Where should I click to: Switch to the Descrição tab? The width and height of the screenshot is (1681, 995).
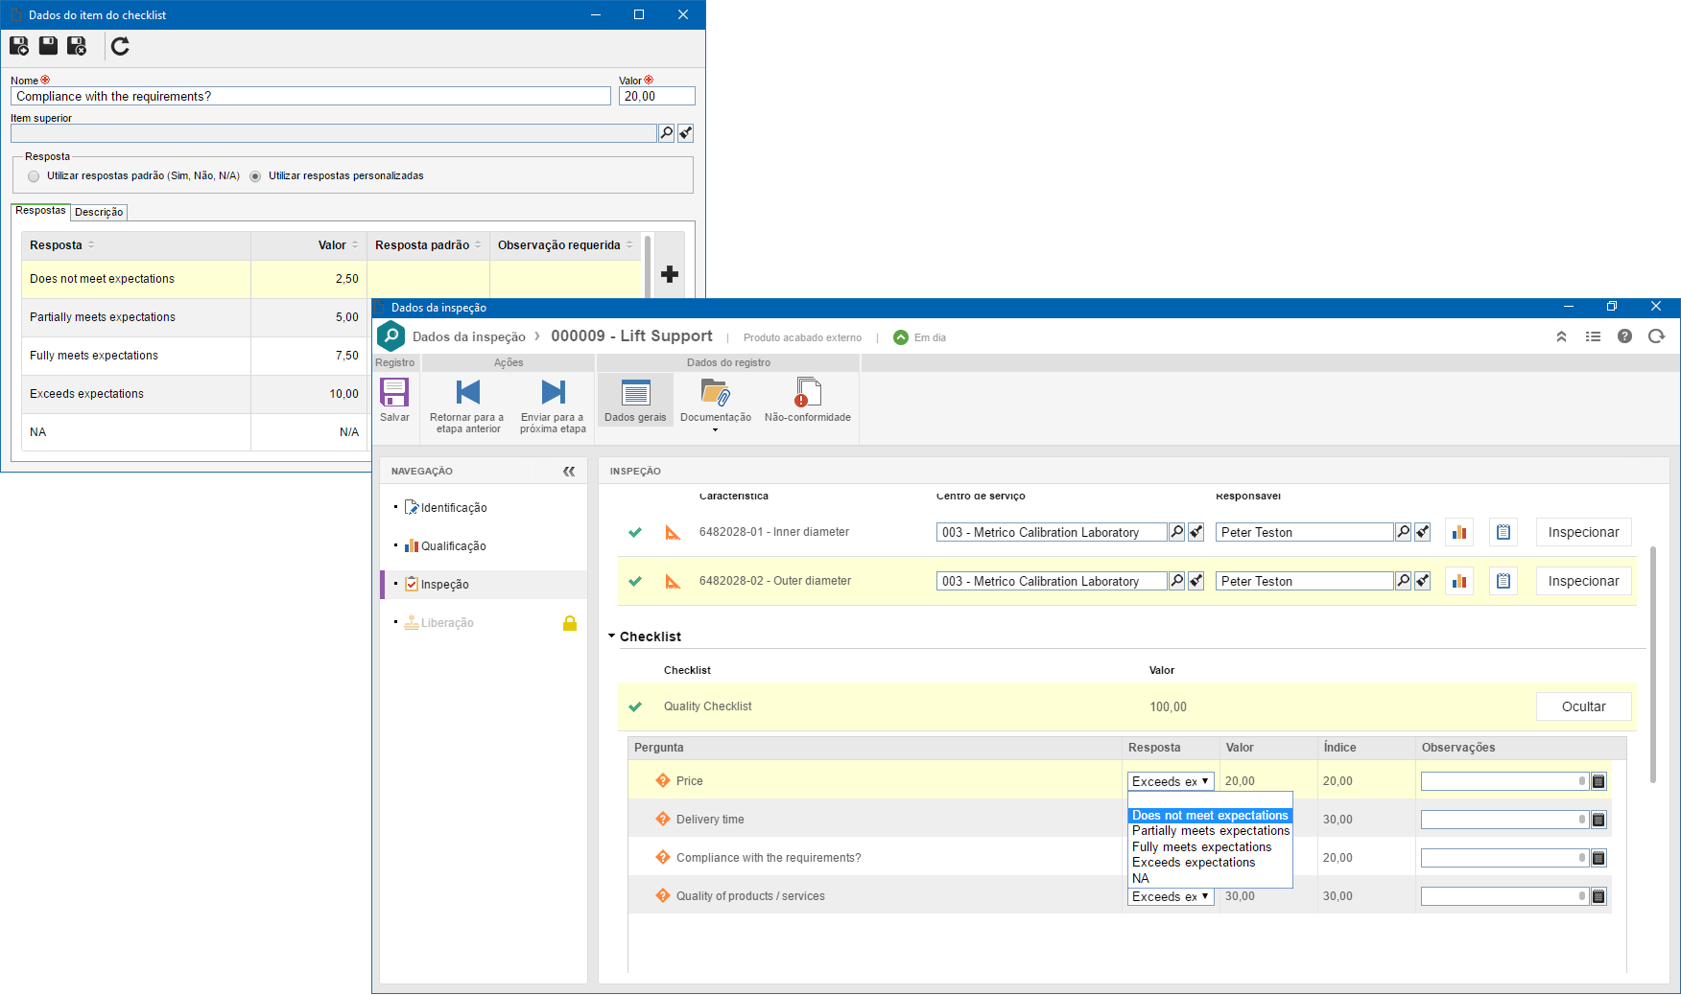pyautogui.click(x=99, y=212)
